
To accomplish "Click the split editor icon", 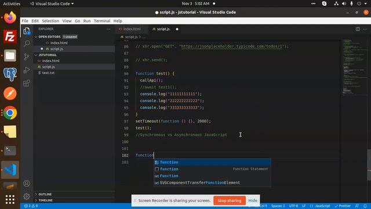I will pyautogui.click(x=358, y=29).
